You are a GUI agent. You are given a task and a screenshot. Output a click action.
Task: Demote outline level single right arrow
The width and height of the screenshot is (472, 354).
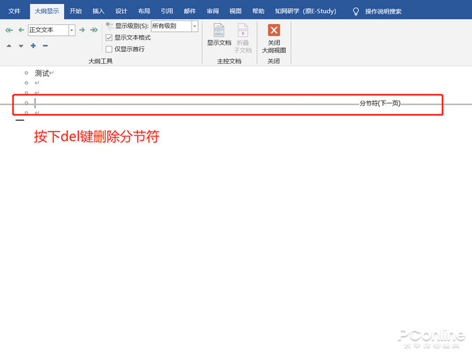[x=82, y=30]
